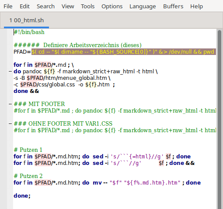Click the highlighted PFAD assignment command substitution
The height and width of the screenshot is (209, 223).
pyautogui.click(x=124, y=52)
